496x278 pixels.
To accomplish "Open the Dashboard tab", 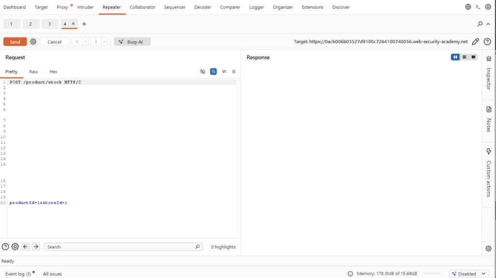I will click(15, 7).
